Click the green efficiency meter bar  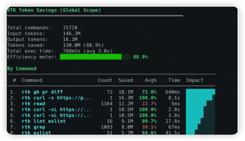coord(91,57)
